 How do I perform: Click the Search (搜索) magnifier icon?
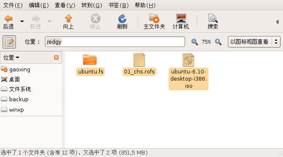pyautogui.click(x=213, y=18)
